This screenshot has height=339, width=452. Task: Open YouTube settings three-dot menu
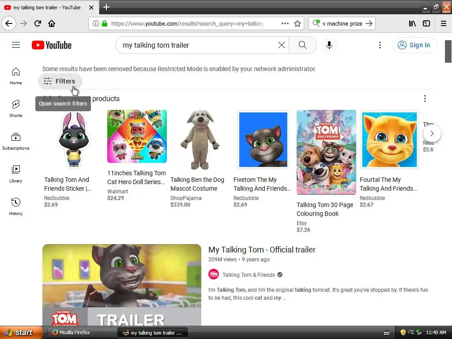380,45
